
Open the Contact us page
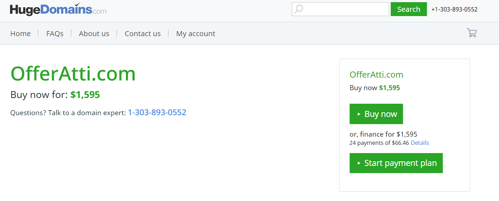pos(143,34)
